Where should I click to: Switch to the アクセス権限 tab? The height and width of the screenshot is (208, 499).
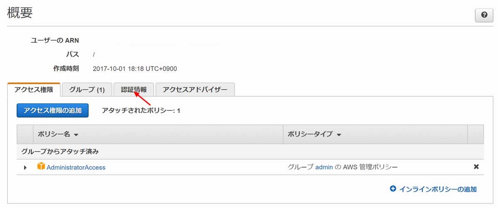coord(34,90)
